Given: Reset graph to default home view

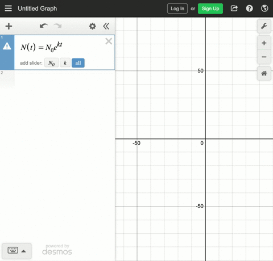Looking at the screenshot, I should (x=264, y=73).
